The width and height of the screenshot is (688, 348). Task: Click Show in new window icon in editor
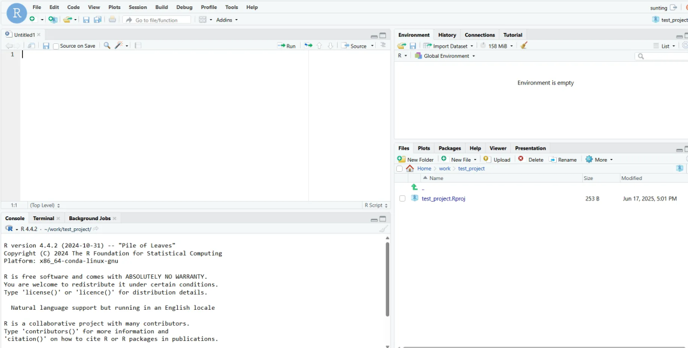coord(31,46)
